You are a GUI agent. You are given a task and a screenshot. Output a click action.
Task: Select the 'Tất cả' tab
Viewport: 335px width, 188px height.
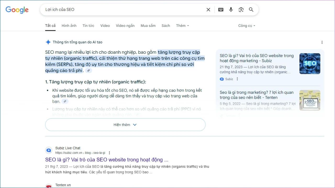point(50,26)
